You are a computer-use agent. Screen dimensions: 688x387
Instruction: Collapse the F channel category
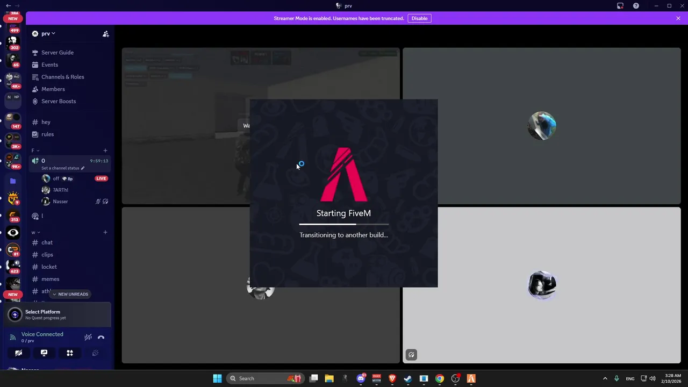point(35,150)
